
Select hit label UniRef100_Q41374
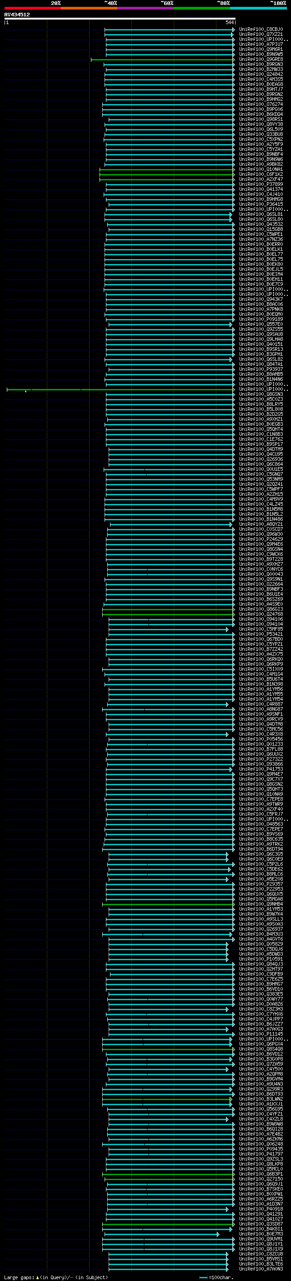(x=261, y=189)
